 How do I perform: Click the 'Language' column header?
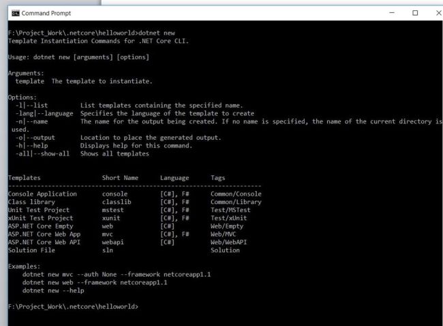point(174,178)
